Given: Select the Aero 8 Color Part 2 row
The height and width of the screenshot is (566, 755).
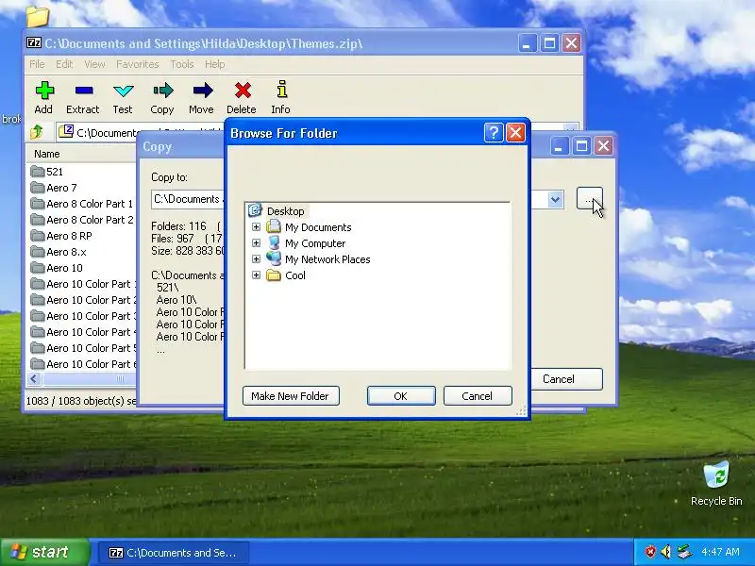Looking at the screenshot, I should click(x=82, y=220).
